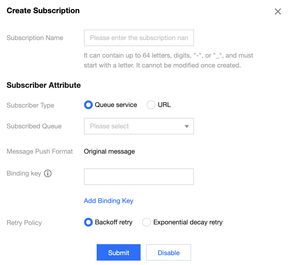Image resolution: width=290 pixels, height=265 pixels.
Task: Click the Retry Policy label
Action: [24, 223]
